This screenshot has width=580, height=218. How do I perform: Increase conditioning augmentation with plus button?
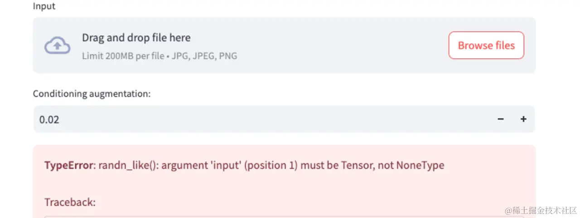[x=523, y=119]
